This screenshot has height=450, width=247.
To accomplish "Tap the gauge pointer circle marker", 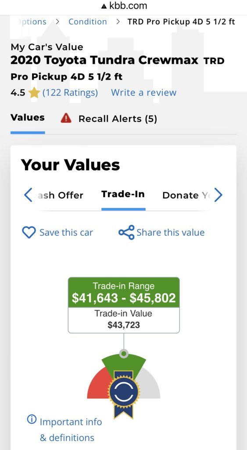I will click(x=124, y=354).
